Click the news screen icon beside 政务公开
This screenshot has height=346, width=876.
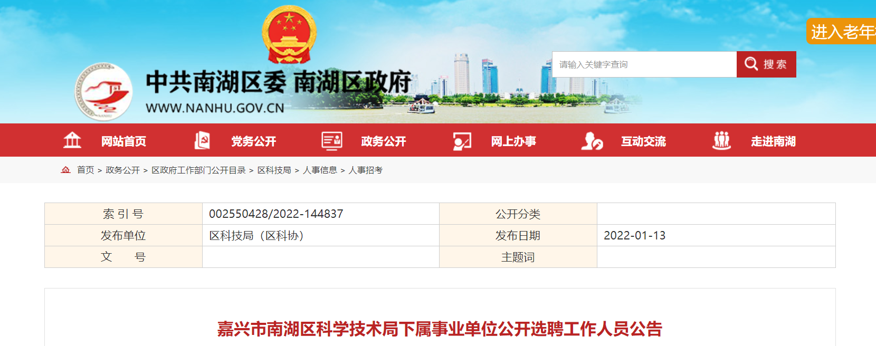point(332,141)
